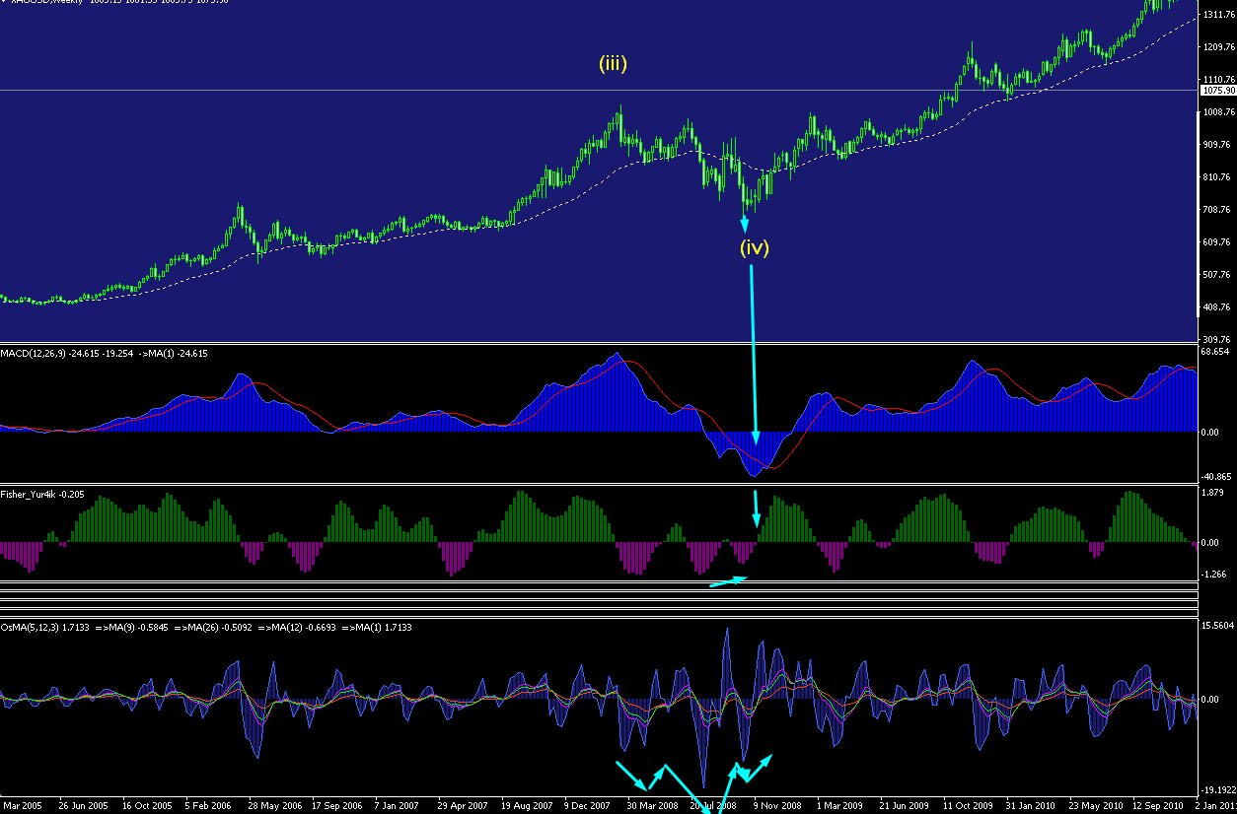Click price axis value 609.76
The height and width of the screenshot is (814, 1237).
pyautogui.click(x=1218, y=242)
